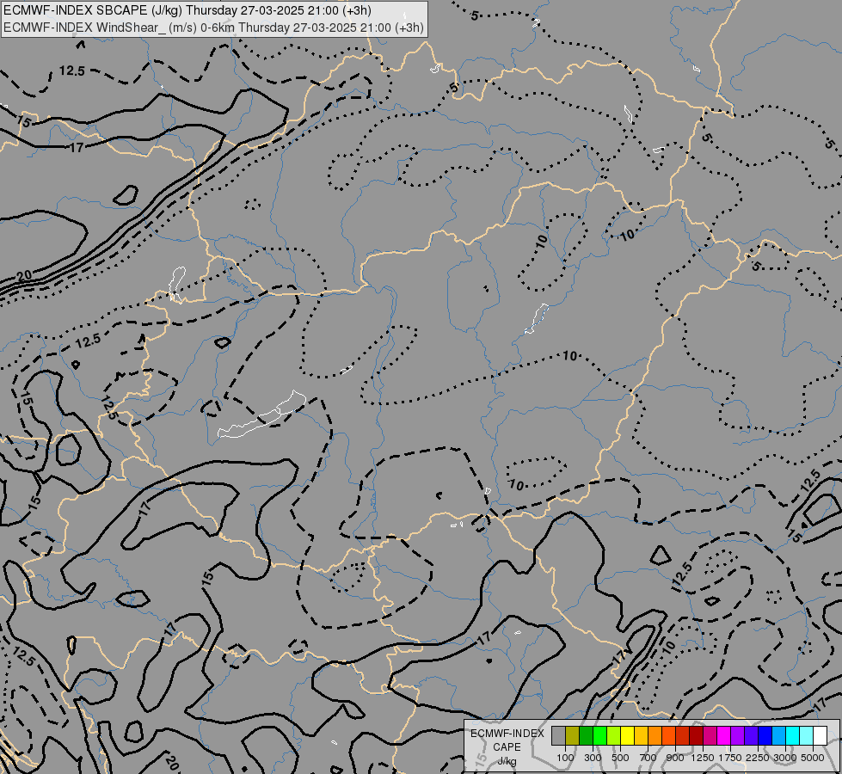Click the legend value '900'
842x774 pixels.
[675, 758]
